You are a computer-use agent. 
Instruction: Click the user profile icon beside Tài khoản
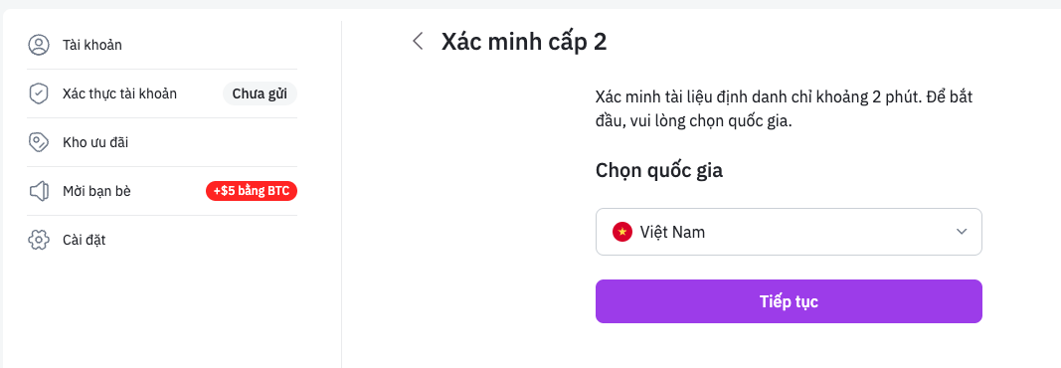point(39,46)
